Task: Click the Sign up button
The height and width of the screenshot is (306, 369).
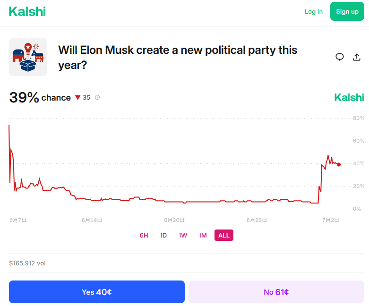Action: 347,11
